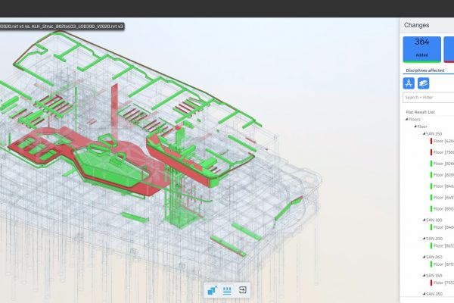Click the horizontal lines list icon
The width and height of the screenshot is (454, 303).
(x=227, y=289)
